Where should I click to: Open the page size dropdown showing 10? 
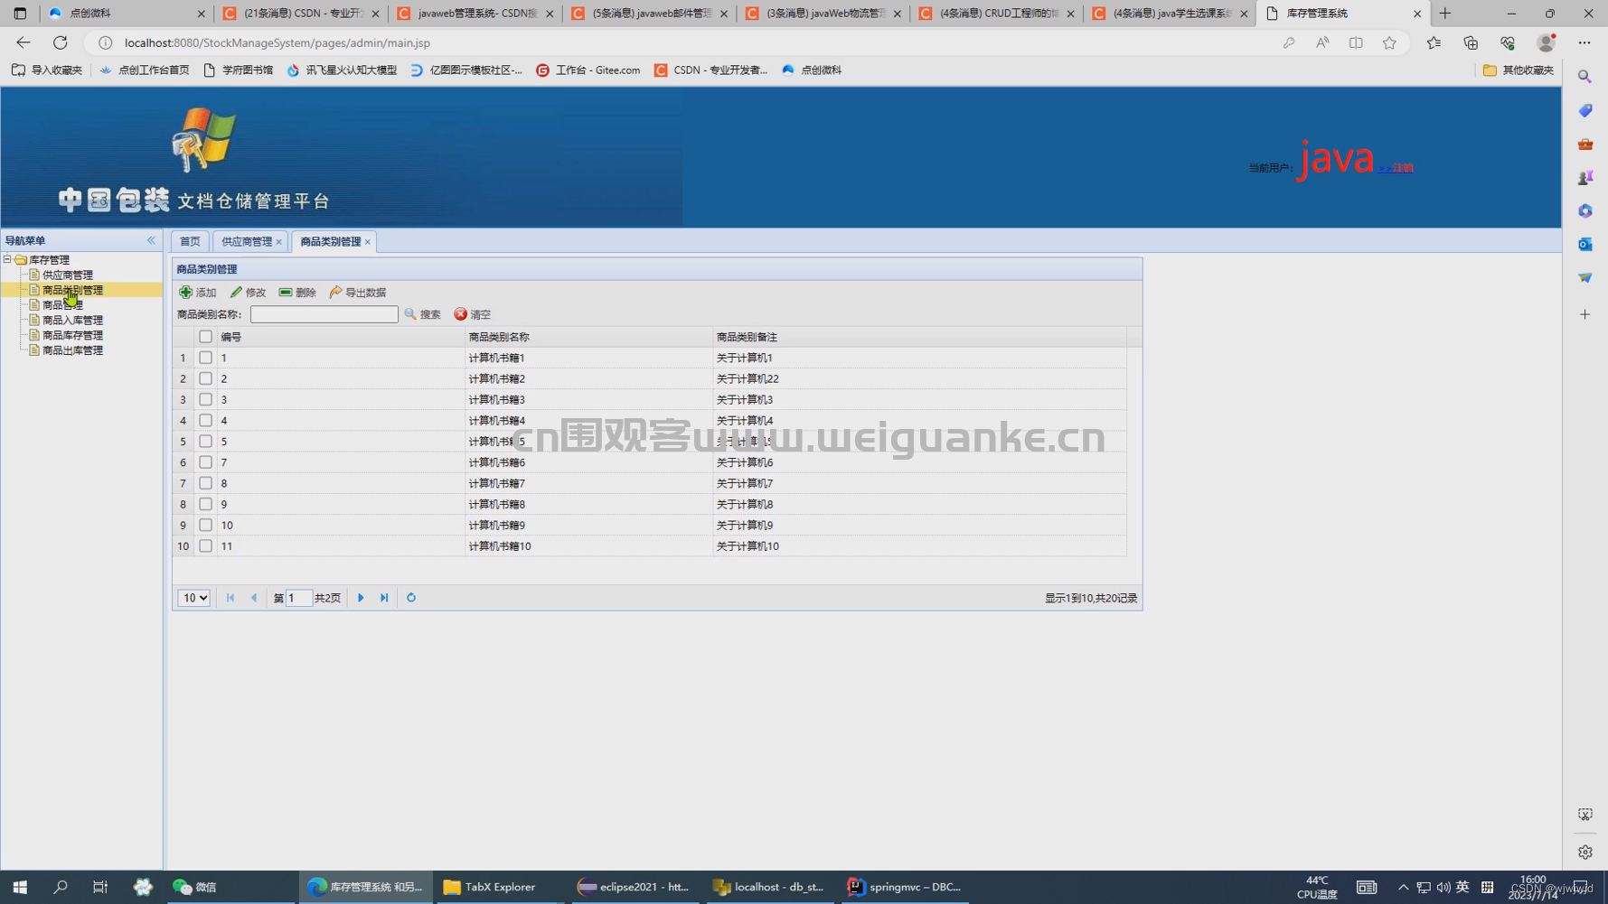[x=193, y=598]
